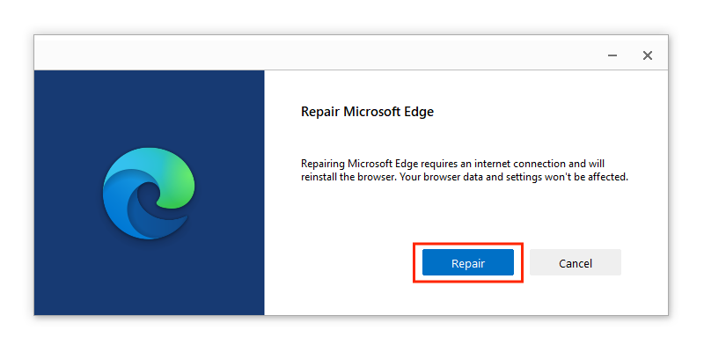
Task: Close the Repair Microsoft Edge window
Action: [647, 55]
